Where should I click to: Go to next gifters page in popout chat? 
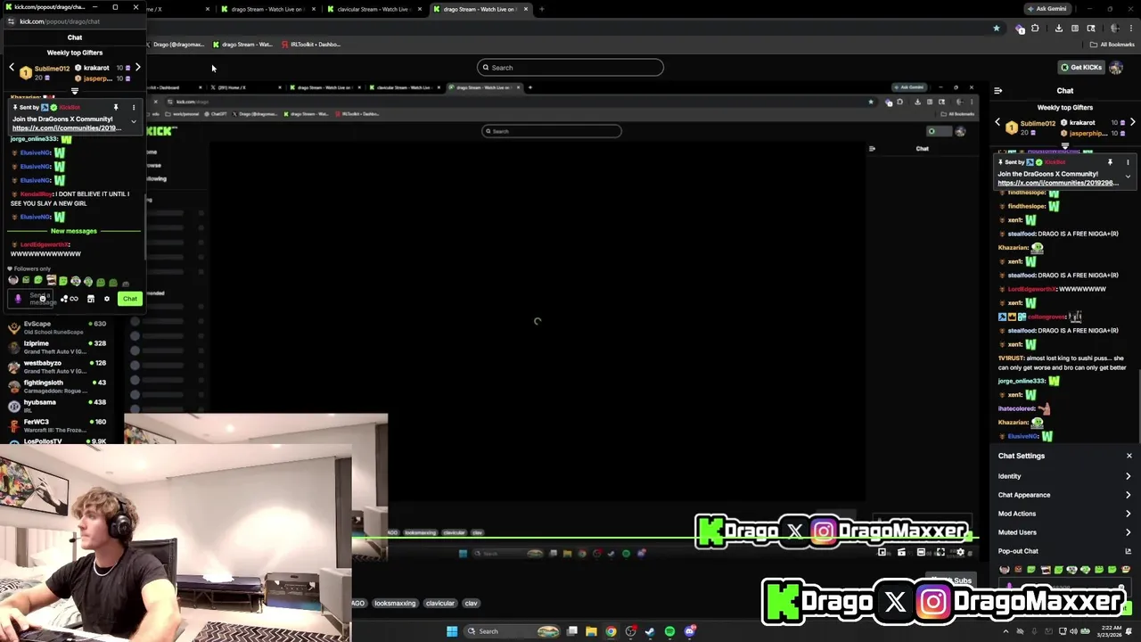tap(137, 67)
